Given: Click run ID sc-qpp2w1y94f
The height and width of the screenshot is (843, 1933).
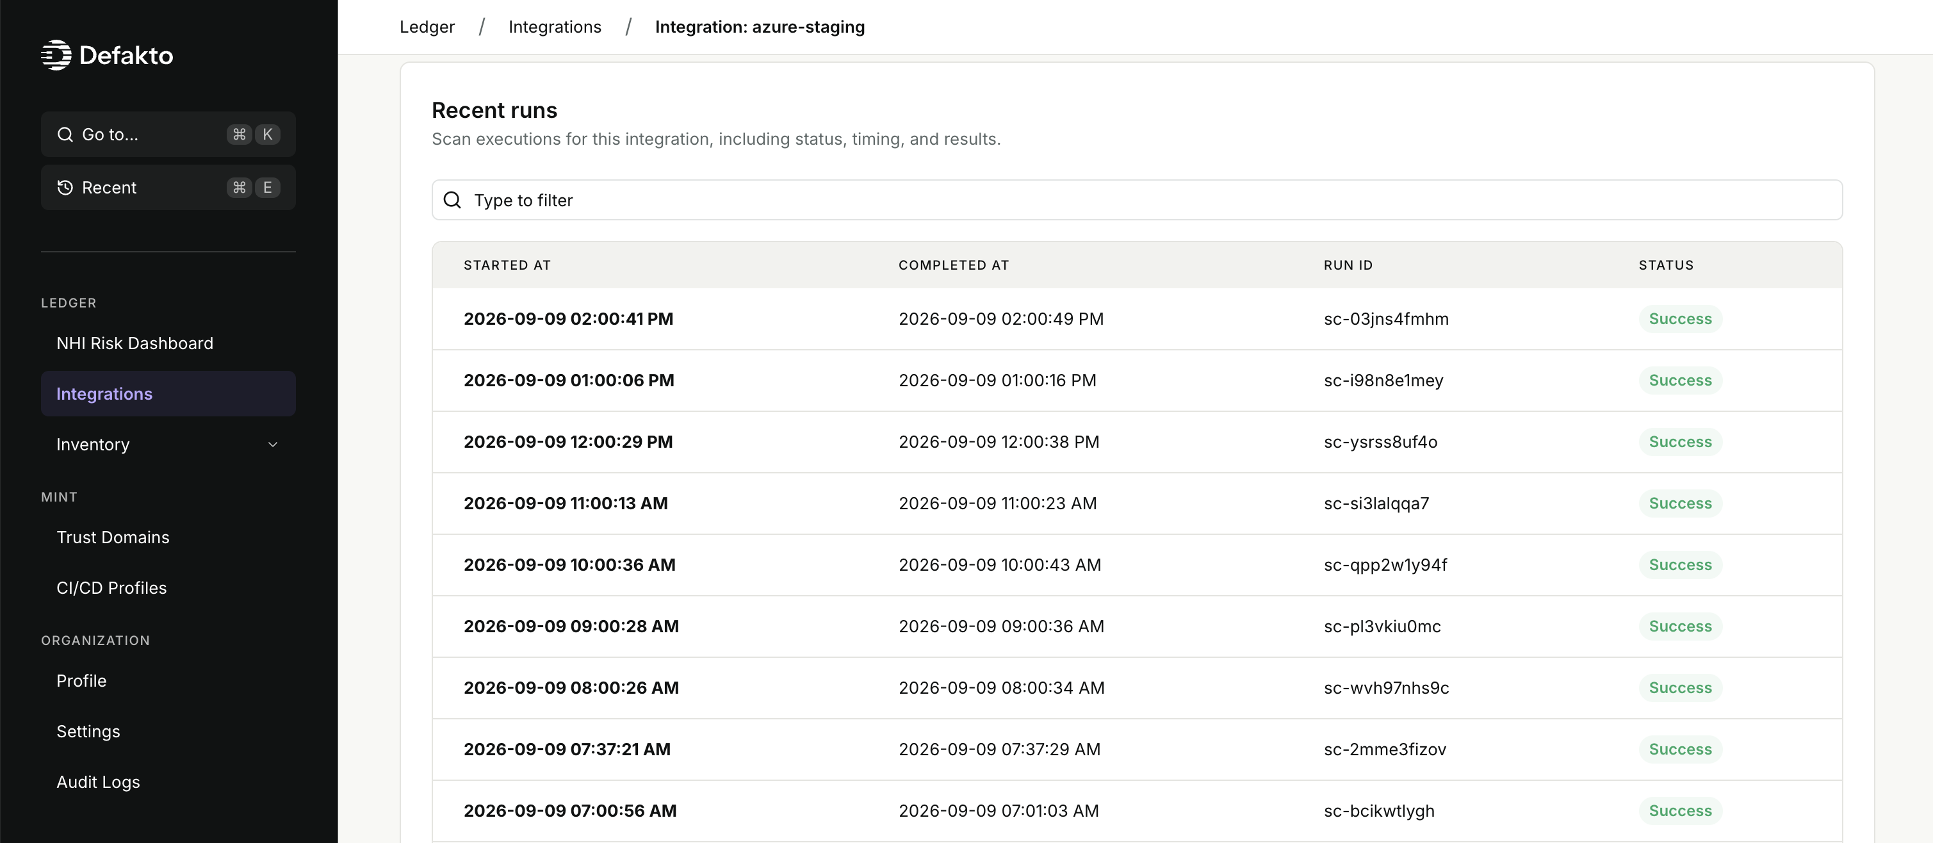Looking at the screenshot, I should (x=1386, y=565).
